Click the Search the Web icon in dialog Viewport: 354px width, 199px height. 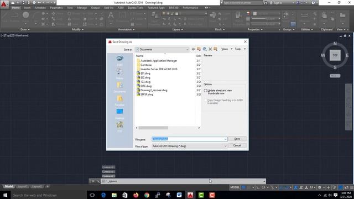[x=205, y=49]
